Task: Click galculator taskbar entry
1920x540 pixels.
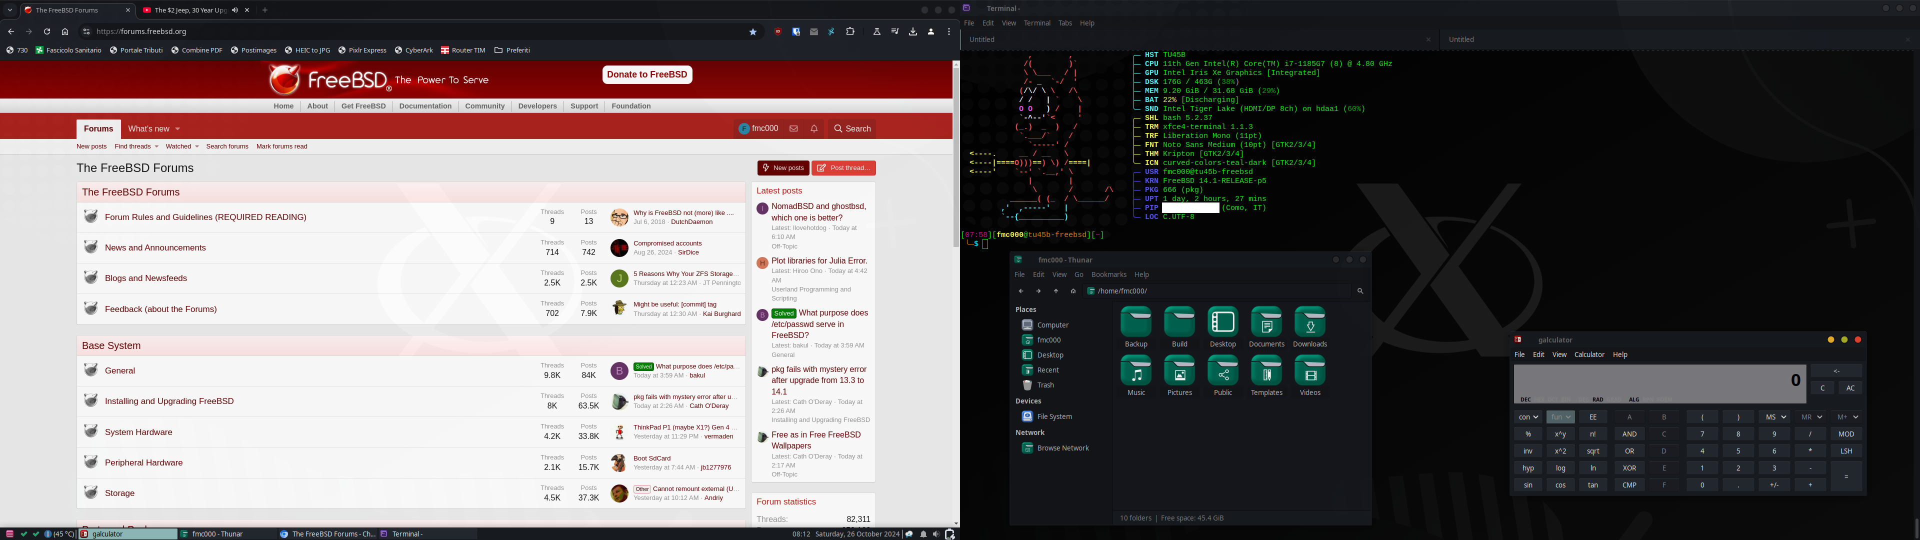Action: [x=128, y=534]
